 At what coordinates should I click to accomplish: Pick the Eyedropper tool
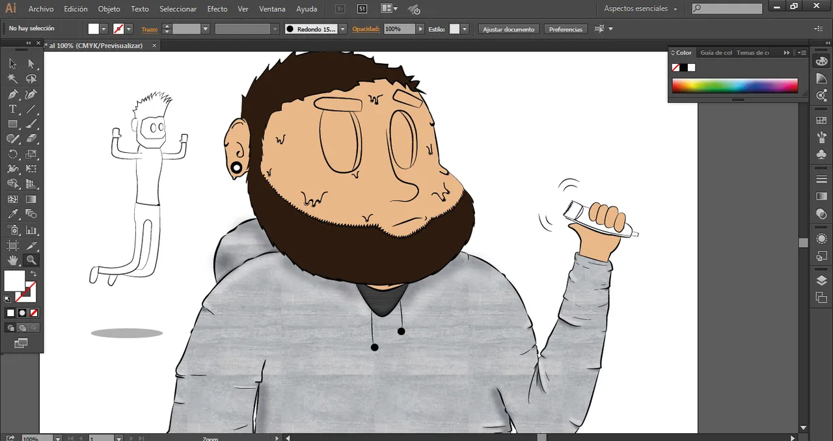[12, 214]
